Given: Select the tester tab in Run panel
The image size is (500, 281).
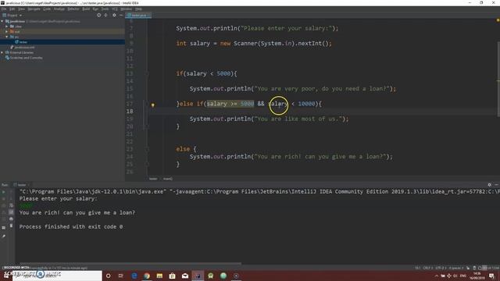Looking at the screenshot, I should click(x=21, y=185).
